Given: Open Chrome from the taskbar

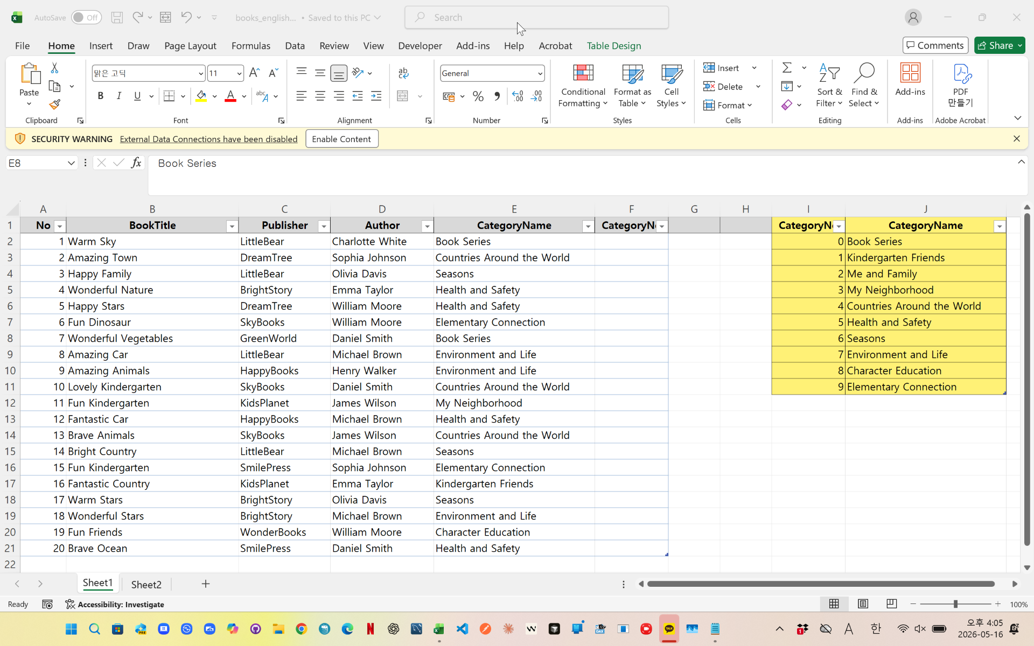Looking at the screenshot, I should coord(302,629).
